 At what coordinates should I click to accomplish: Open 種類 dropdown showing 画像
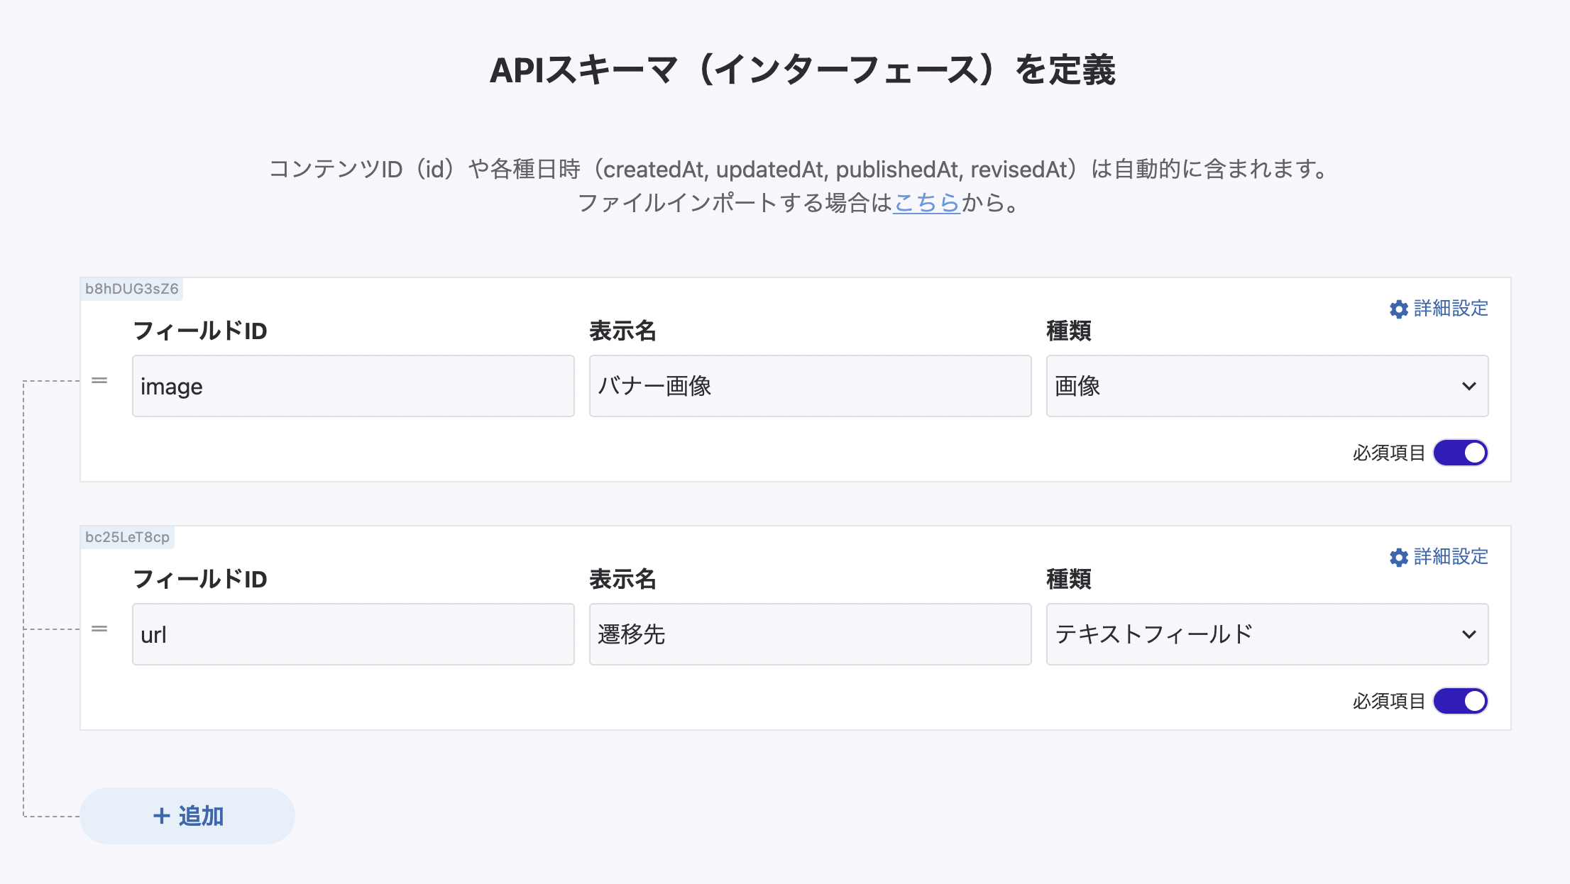pyautogui.click(x=1249, y=387)
